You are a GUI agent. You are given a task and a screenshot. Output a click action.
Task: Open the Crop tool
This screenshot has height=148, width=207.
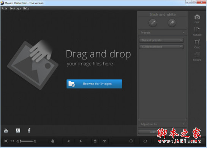coord(197,44)
